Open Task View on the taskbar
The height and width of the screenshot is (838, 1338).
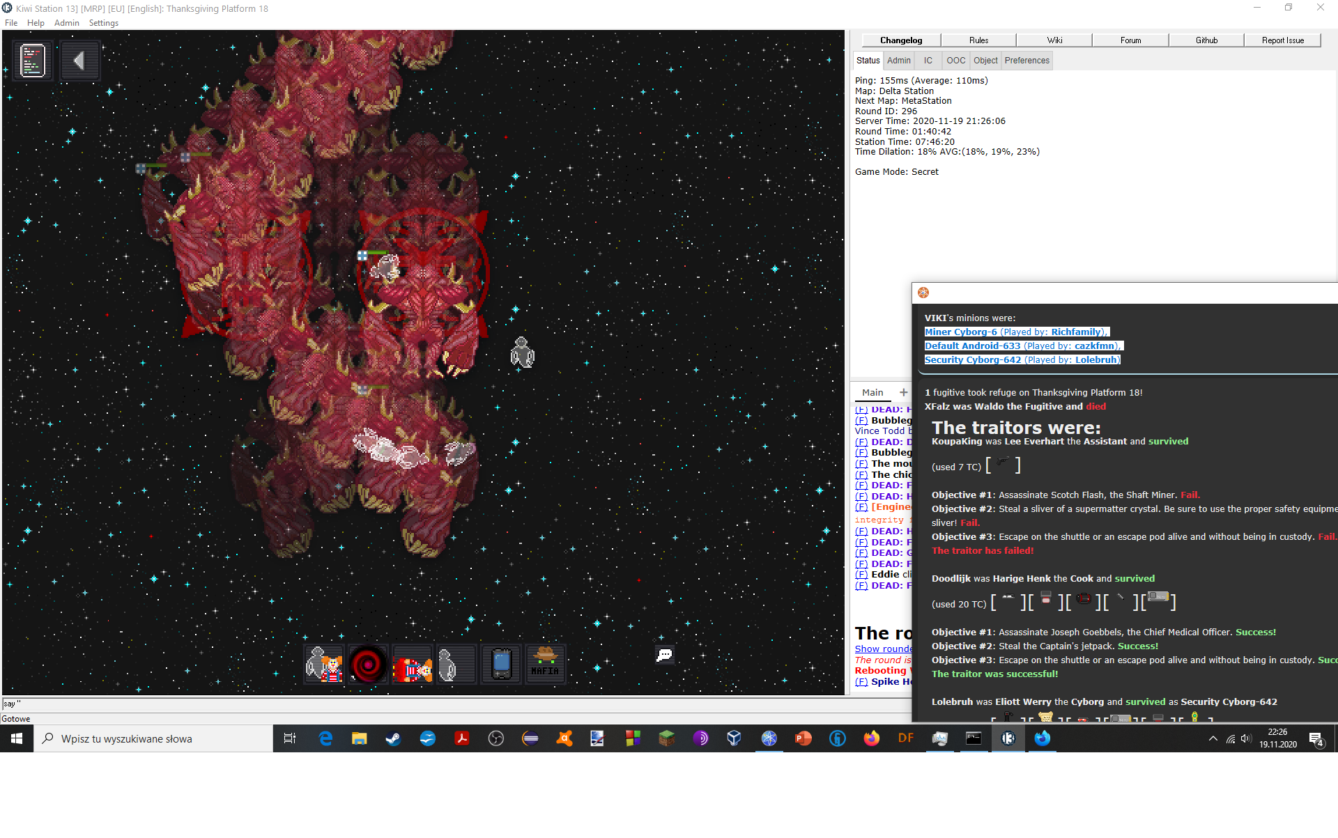point(290,738)
